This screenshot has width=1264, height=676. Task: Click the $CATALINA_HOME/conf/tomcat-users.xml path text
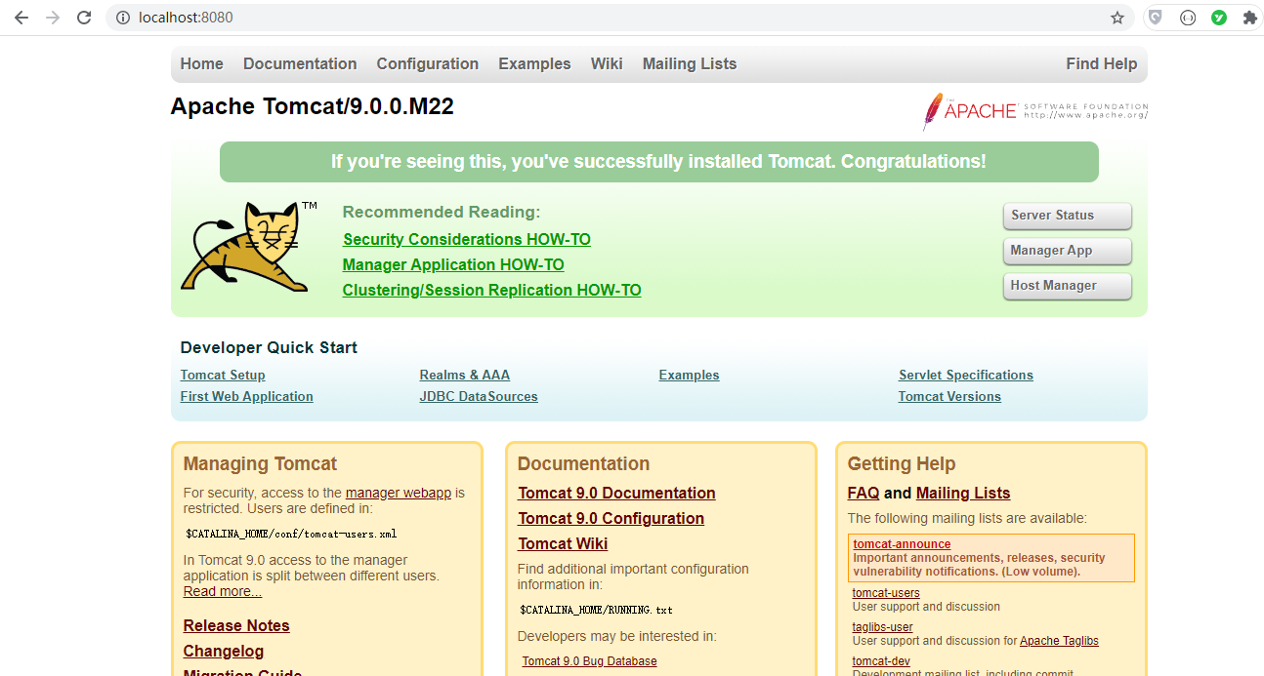click(x=291, y=534)
